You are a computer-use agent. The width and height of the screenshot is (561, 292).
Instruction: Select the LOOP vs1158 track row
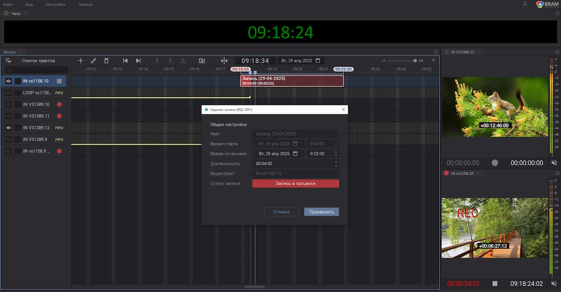tap(34, 93)
